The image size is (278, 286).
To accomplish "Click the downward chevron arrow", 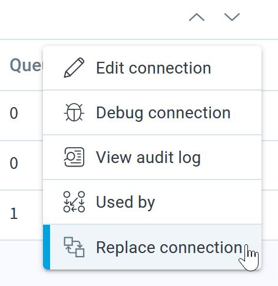I will [x=232, y=17].
